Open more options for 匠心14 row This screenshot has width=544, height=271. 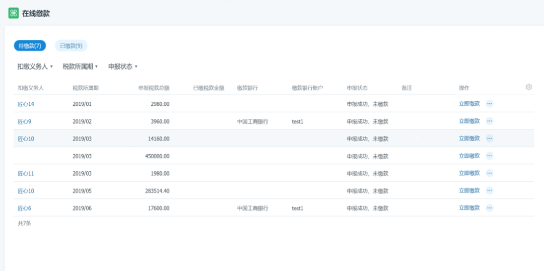pyautogui.click(x=489, y=104)
